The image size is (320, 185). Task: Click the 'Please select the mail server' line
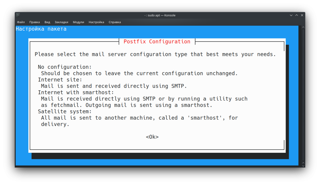tap(155, 54)
